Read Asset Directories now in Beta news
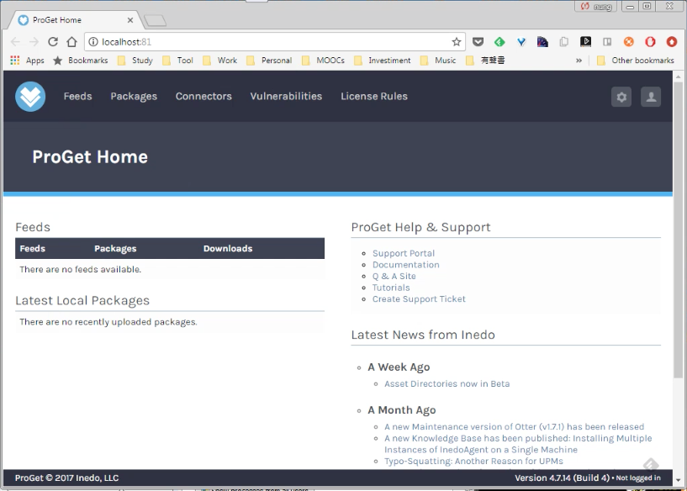Viewport: 687px width, 491px height. tap(447, 383)
